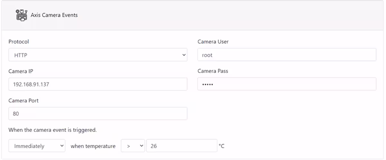Click the Camera Port field

pyautogui.click(x=98, y=114)
